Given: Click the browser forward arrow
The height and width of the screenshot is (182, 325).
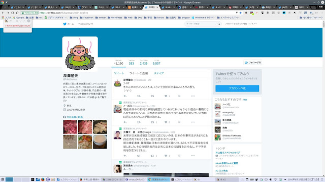Looking at the screenshot, I should (8, 13).
